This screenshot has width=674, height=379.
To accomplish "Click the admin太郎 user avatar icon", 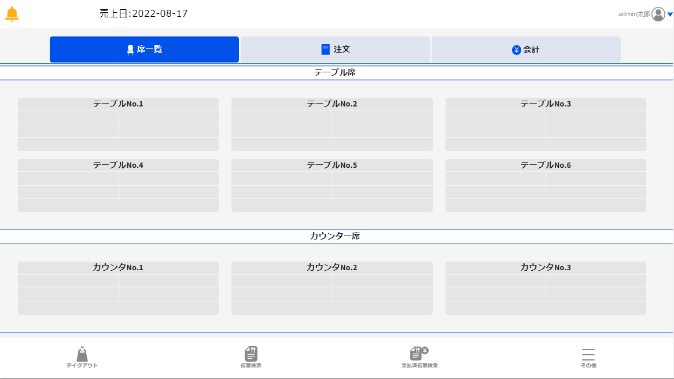I will [658, 14].
